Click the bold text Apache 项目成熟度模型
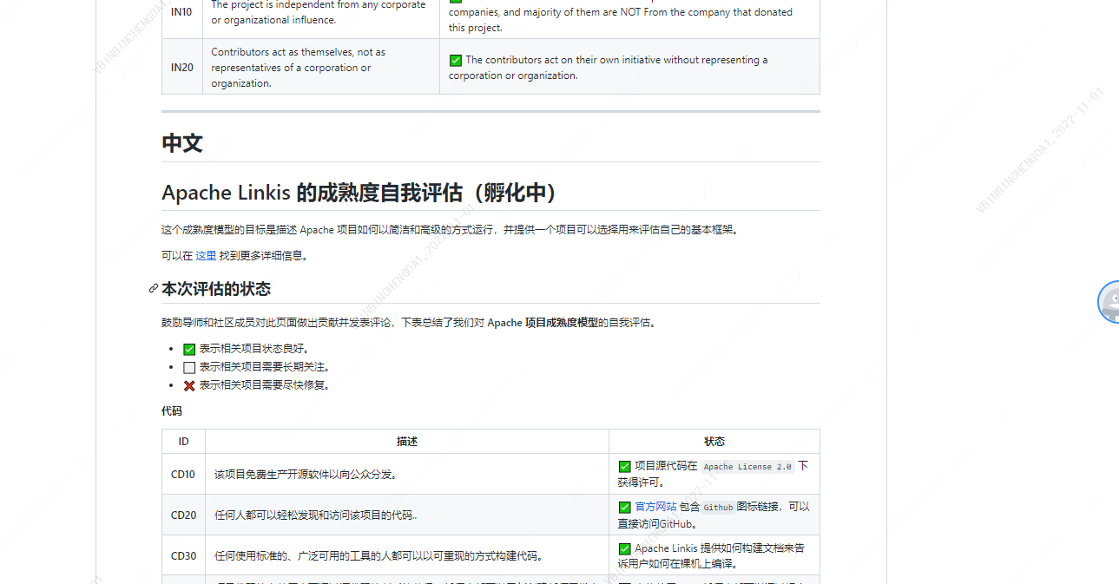Viewport: 1119px width, 584px height. pyautogui.click(x=543, y=323)
